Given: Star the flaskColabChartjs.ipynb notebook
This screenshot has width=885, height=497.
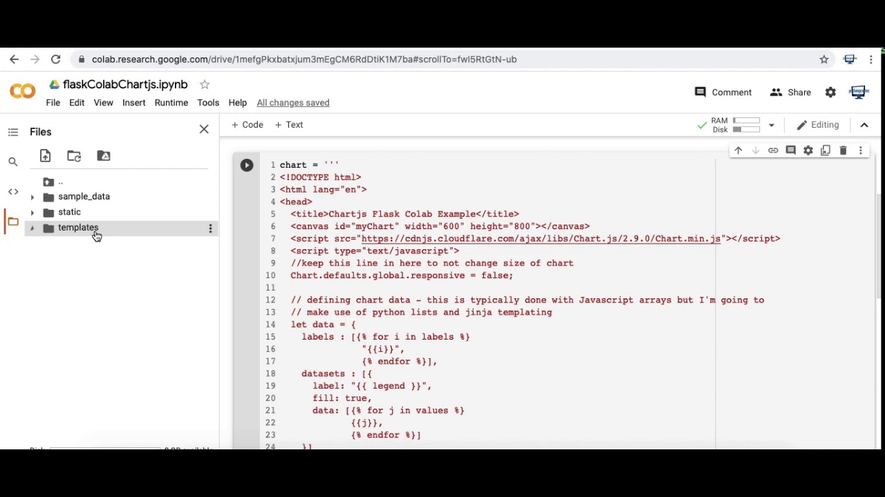Looking at the screenshot, I should tap(205, 84).
